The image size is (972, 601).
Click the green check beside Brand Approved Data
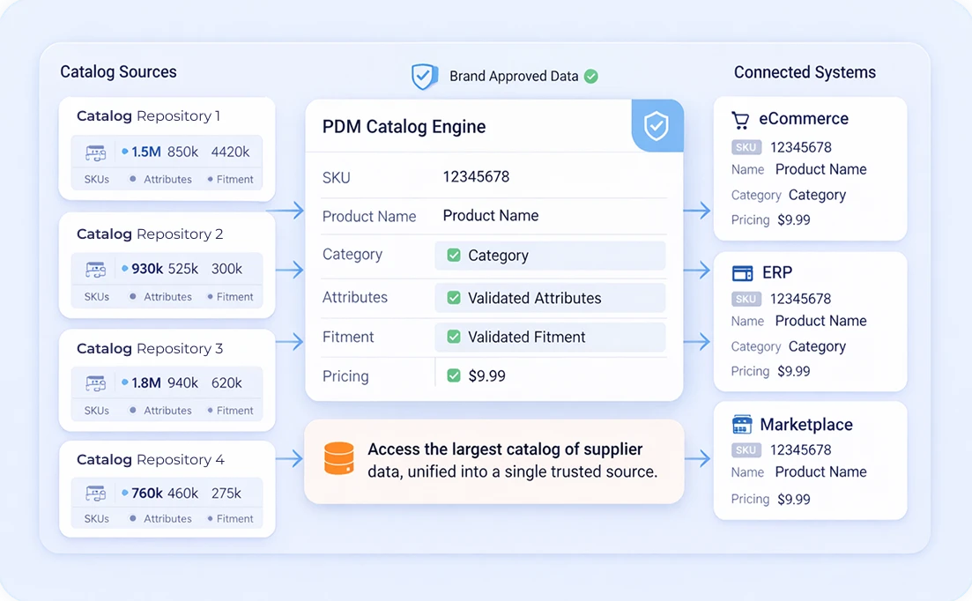(591, 77)
